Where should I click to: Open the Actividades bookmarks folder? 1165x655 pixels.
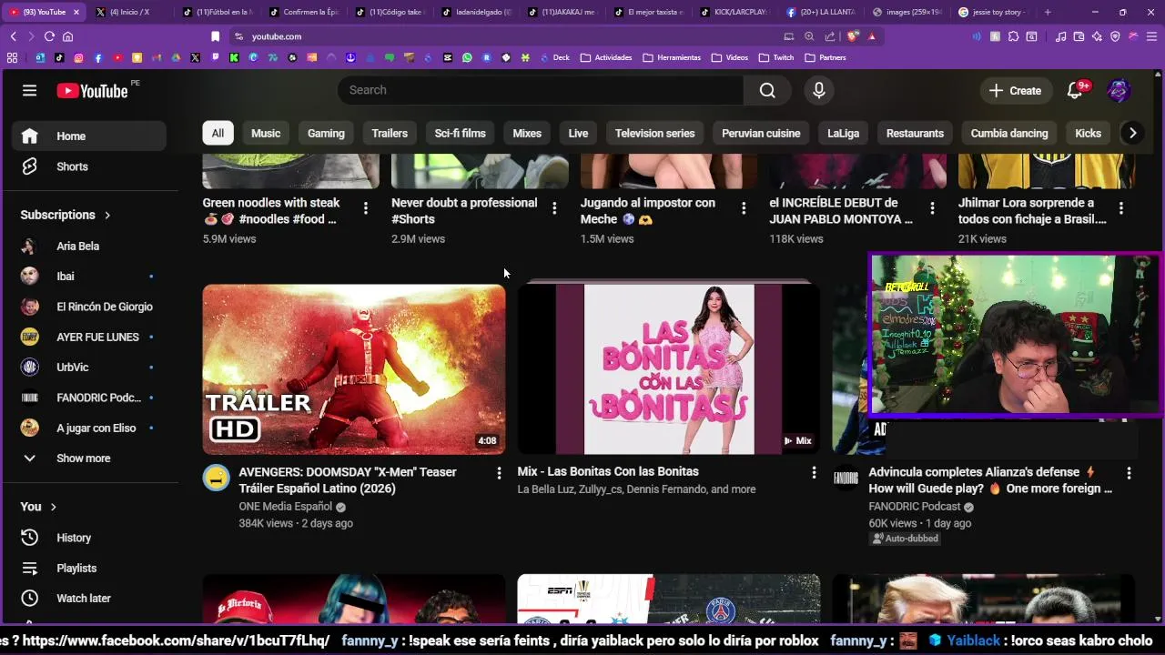(605, 57)
